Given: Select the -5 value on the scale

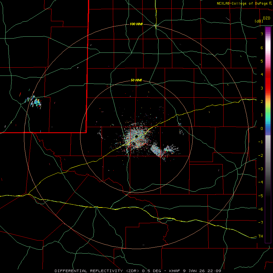Looking at the screenshot, I should click(261, 196).
